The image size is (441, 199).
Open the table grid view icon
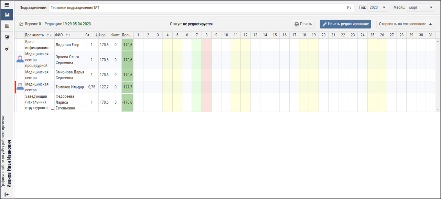[7, 26]
